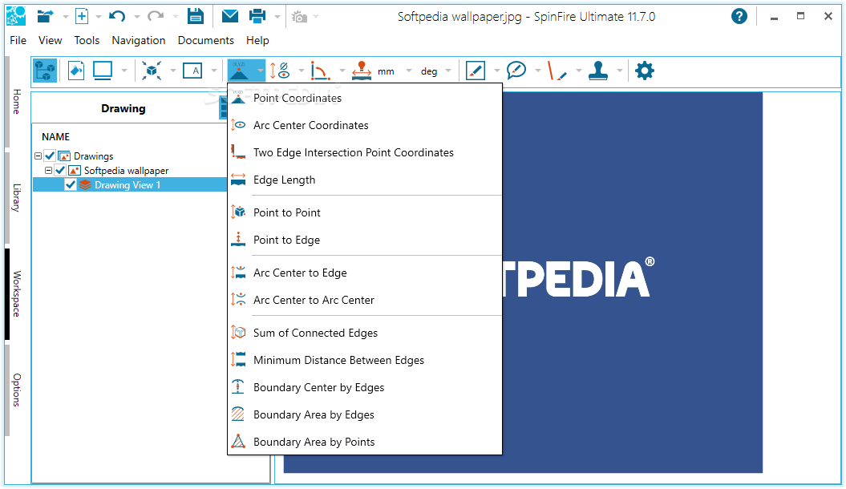Uncheck the Drawing View 1 checkbox
Viewport: 846px width, 489px height.
tap(71, 185)
